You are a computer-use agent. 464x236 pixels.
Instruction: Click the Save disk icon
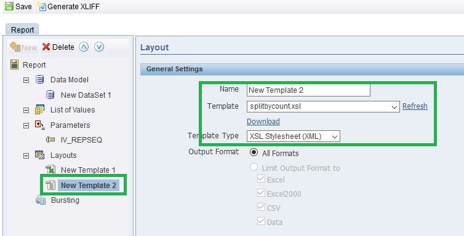(x=9, y=6)
